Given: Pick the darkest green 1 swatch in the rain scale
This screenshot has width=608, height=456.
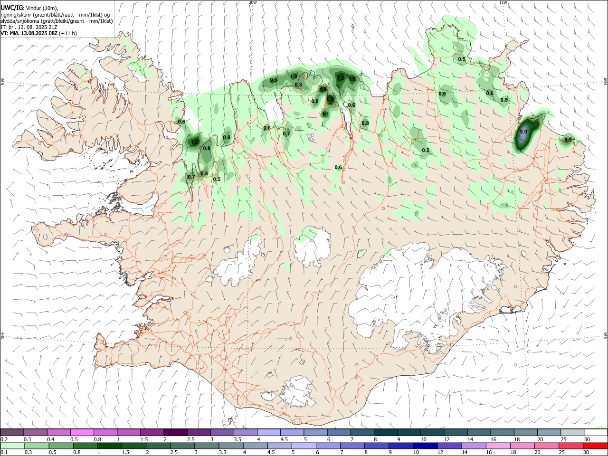Looking at the screenshot, I should click(x=109, y=446).
